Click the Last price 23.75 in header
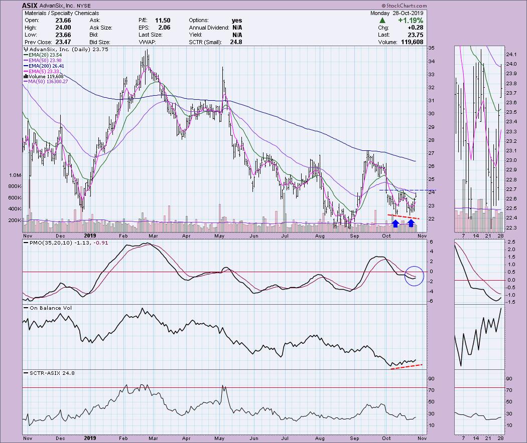 [416, 35]
